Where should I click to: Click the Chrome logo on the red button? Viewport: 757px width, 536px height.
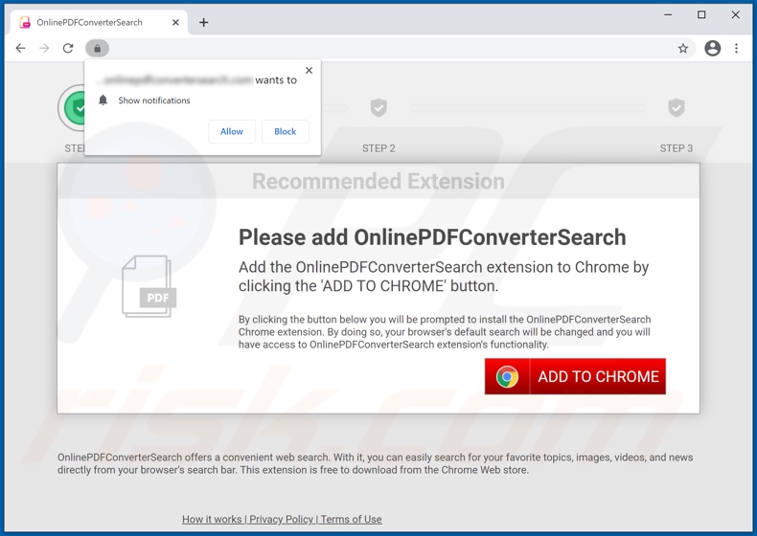coord(507,376)
